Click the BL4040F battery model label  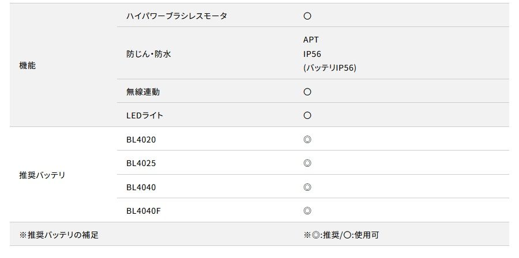click(143, 211)
